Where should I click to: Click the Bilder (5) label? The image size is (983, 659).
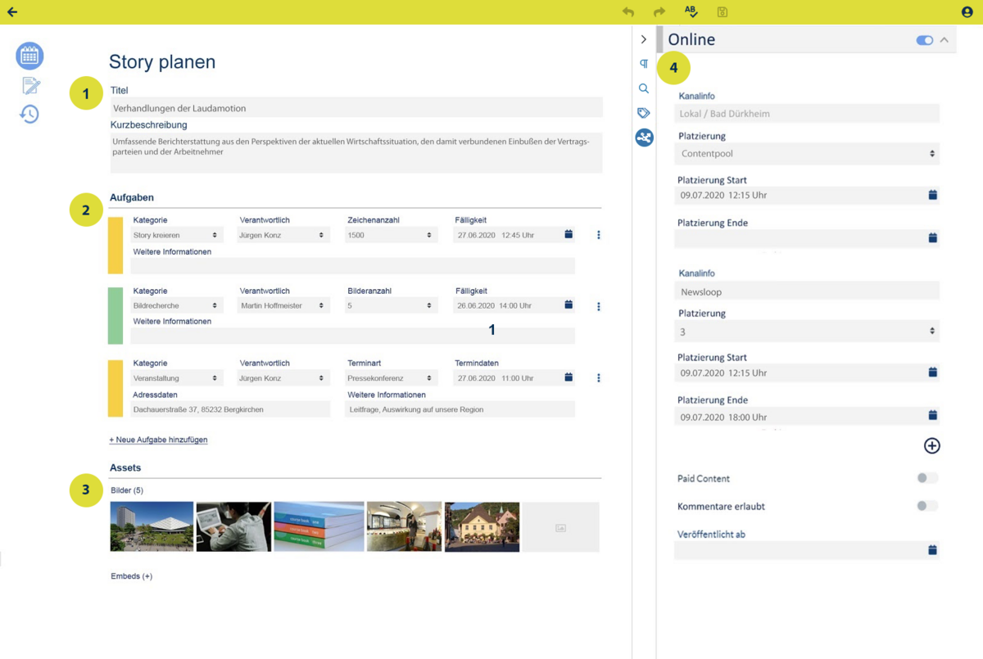coord(127,490)
